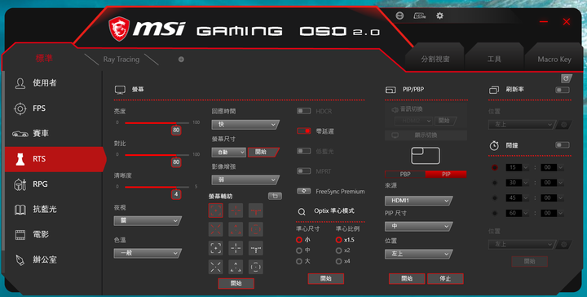Screen dimensions: 587x297
Task: Select the 標準 profile tab
Action: [44, 59]
